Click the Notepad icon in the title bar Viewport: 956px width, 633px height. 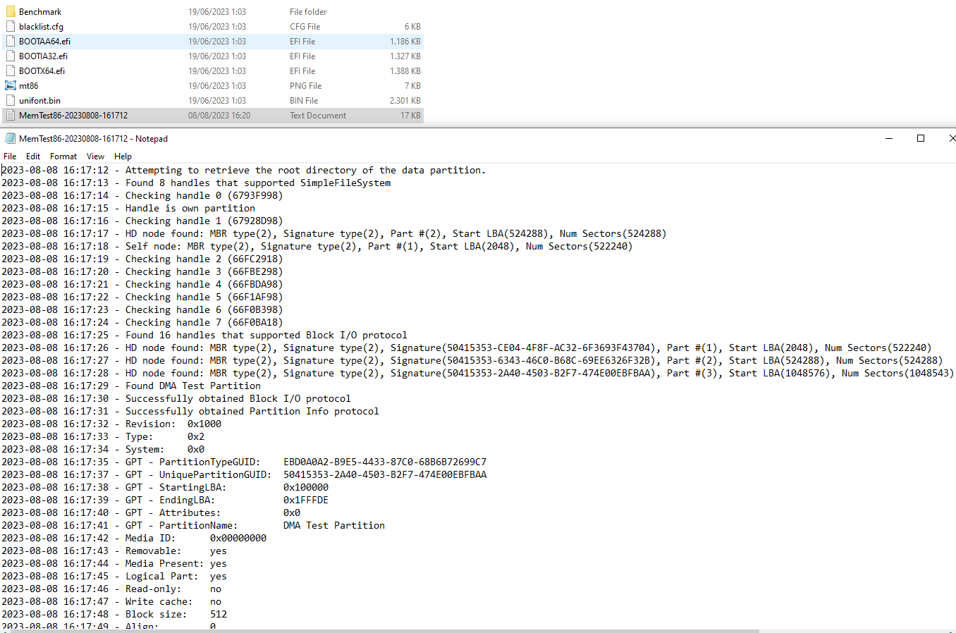click(10, 138)
